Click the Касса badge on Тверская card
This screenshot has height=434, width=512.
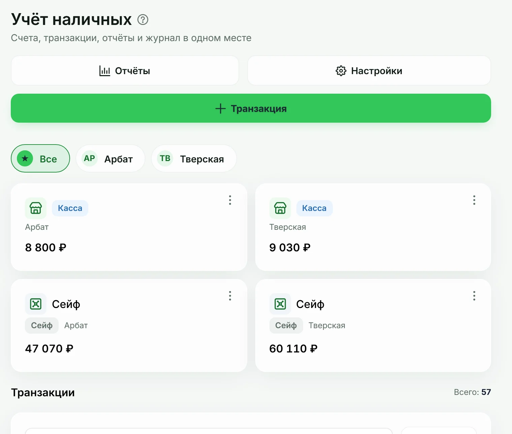(x=314, y=208)
